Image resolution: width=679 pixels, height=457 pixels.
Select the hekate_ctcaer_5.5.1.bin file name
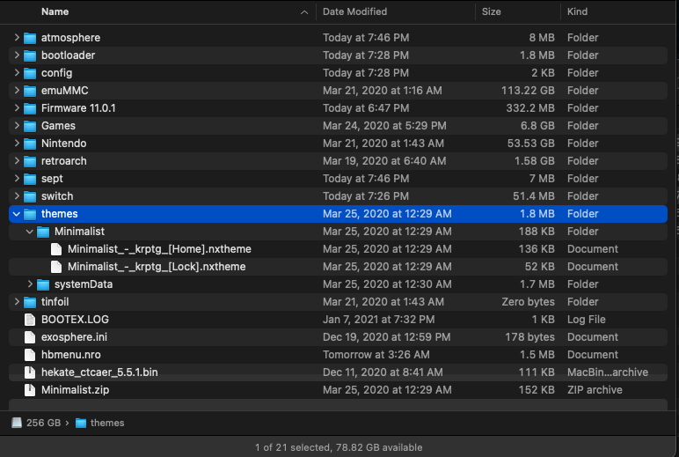99,372
